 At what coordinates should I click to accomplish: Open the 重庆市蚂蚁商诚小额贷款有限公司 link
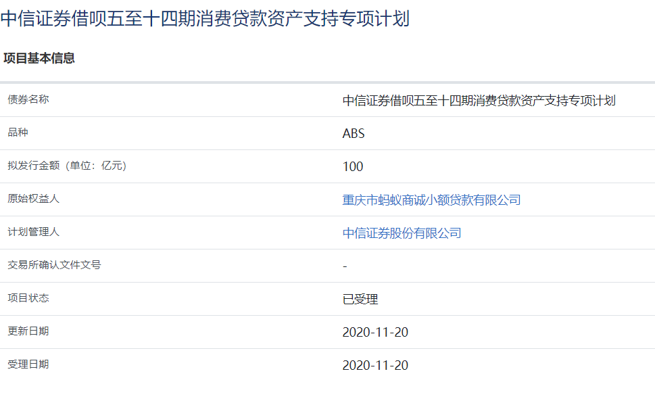pyautogui.click(x=431, y=200)
